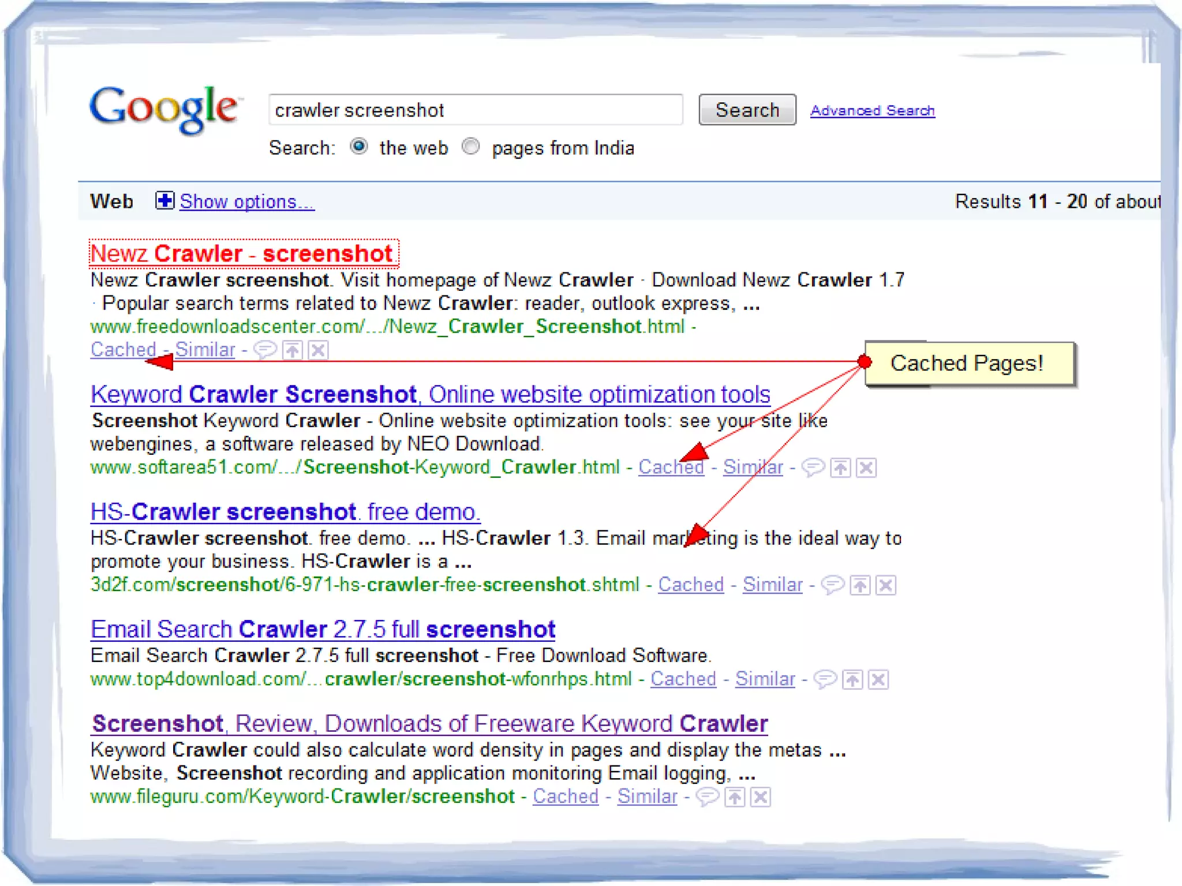Click comment icon on Newz Crawler result

265,350
